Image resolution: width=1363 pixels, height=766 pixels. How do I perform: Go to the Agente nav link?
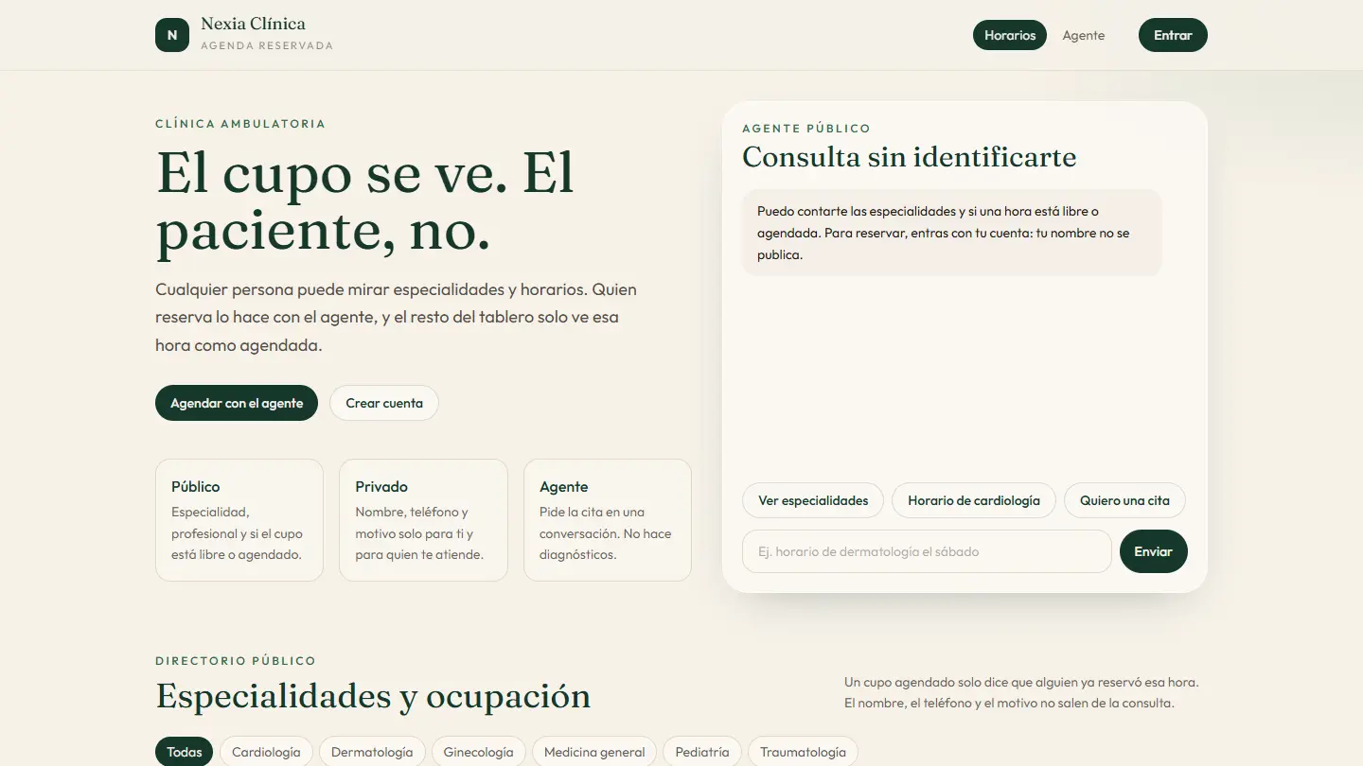[x=1084, y=35]
